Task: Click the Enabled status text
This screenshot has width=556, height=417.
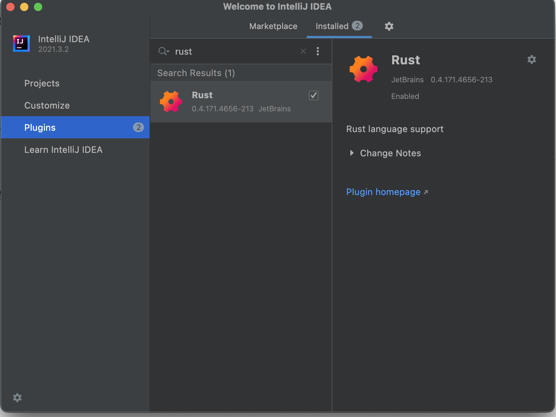Action: pos(405,96)
